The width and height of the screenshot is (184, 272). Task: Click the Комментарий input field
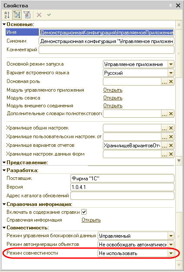(x=106, y=50)
